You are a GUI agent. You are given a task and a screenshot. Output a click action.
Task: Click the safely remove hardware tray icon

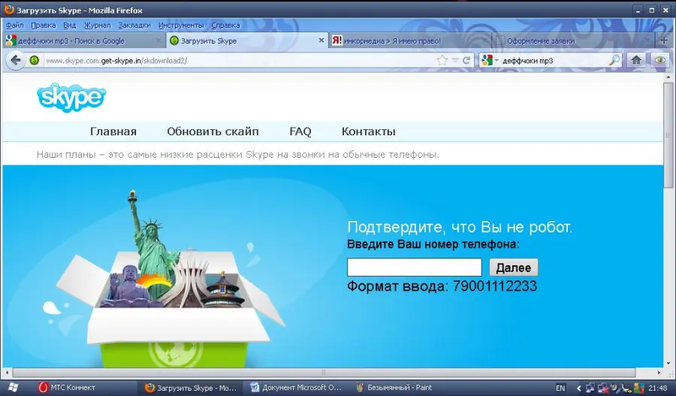coord(626,388)
